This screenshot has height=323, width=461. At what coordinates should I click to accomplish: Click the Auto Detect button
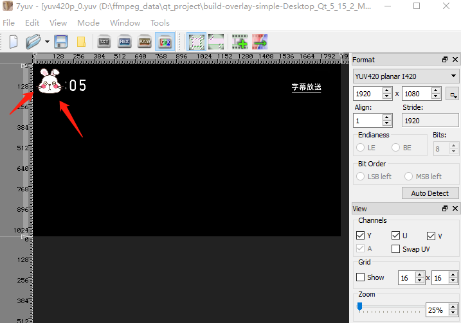coord(430,193)
